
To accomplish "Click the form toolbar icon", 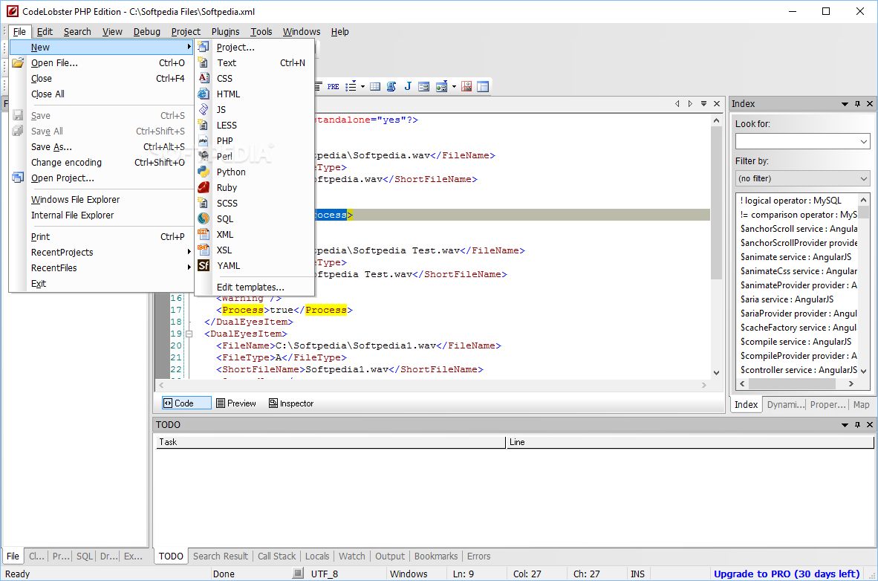I will click(x=424, y=86).
